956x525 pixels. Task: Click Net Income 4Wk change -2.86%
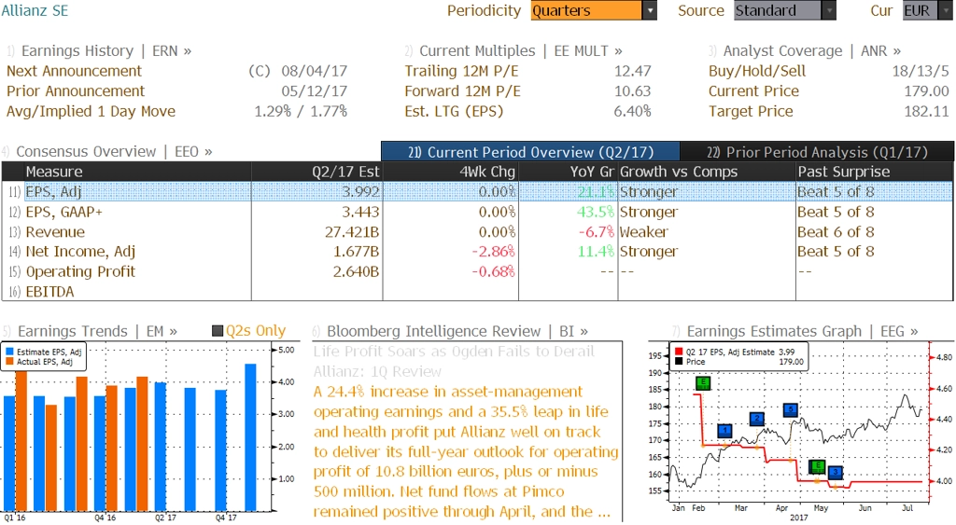click(493, 252)
